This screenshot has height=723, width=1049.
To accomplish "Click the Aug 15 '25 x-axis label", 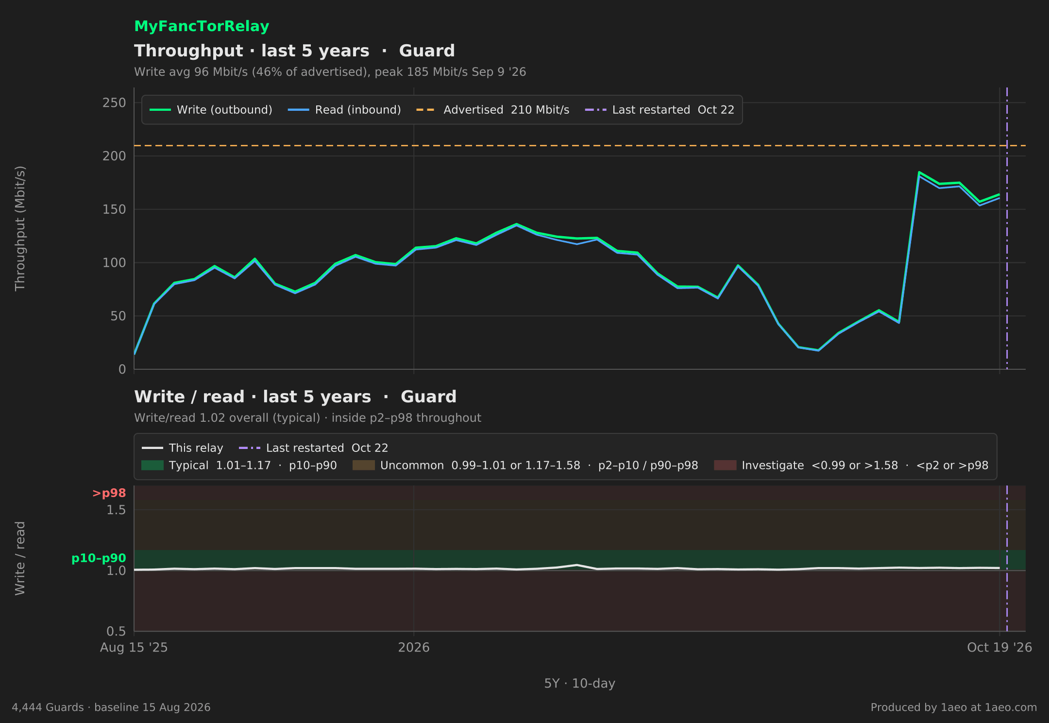I will 134,648.
